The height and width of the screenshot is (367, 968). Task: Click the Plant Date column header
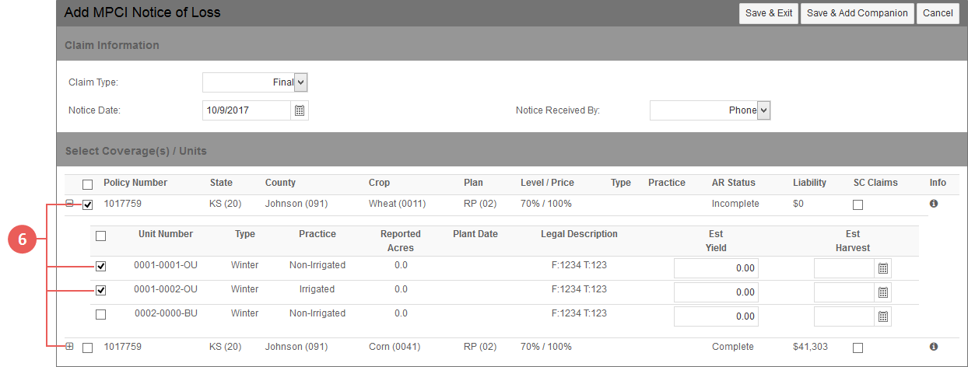pyautogui.click(x=475, y=234)
